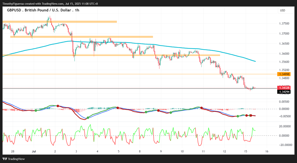Image resolution: width=297 pixels, height=163 pixels.
Task: Click the 1.36000 price axis value
Action: click(x=284, y=54)
